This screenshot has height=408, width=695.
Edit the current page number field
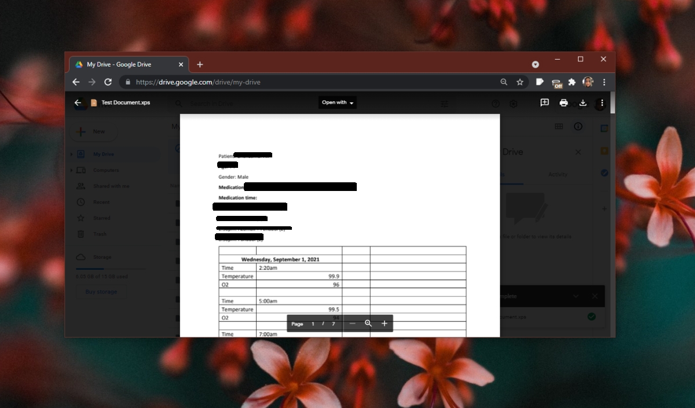point(313,324)
